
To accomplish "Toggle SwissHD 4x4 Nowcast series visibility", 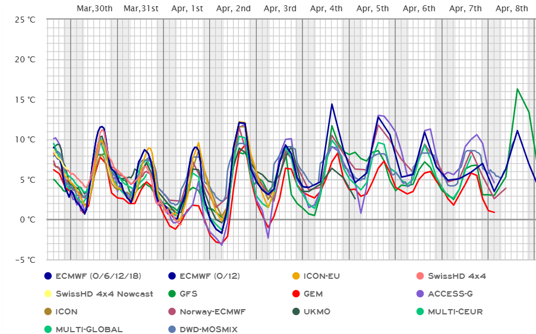I will 104,294.
